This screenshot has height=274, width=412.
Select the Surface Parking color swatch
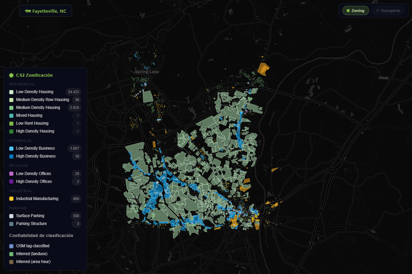11,216
